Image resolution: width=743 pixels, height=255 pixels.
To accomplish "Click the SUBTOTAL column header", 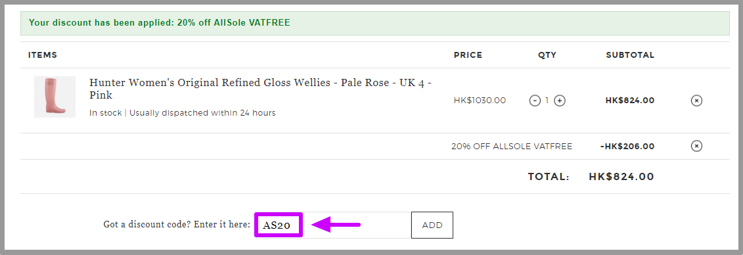I will pos(630,55).
